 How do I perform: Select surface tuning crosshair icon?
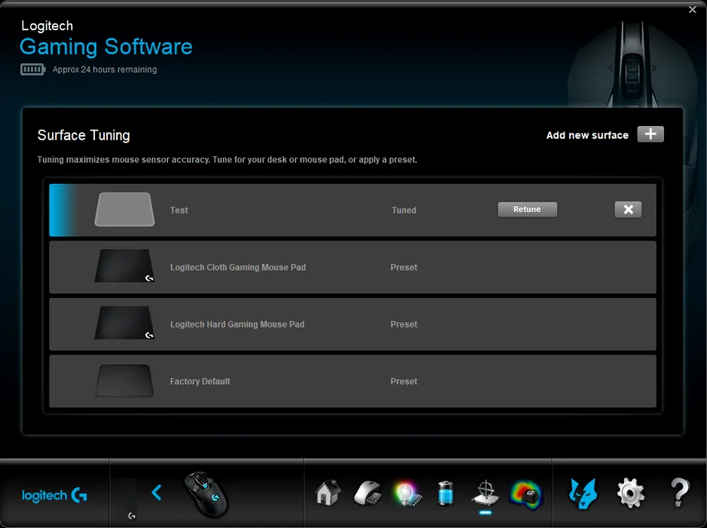click(485, 493)
